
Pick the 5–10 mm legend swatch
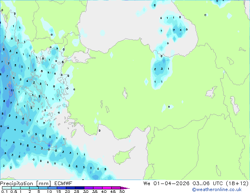[43, 188]
